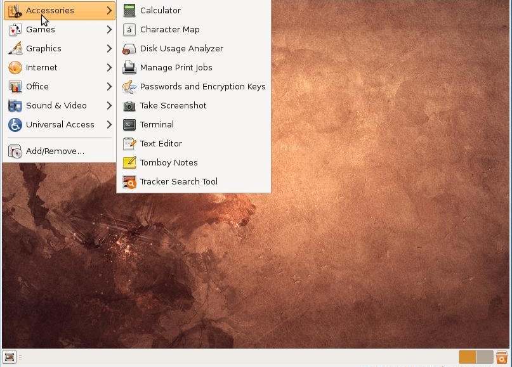512x367 pixels.
Task: Switch to the first orange workspace
Action: (467, 357)
